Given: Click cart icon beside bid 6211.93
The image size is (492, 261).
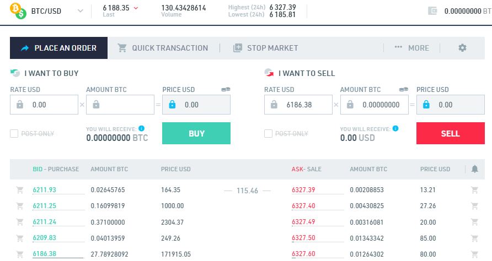Looking at the screenshot, I should pos(20,190).
